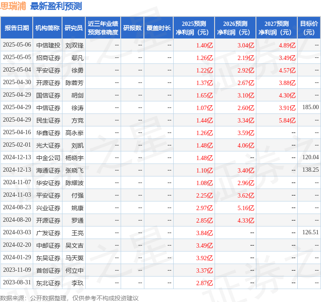
Task: Click the 研报数 column header
Action: (132, 28)
